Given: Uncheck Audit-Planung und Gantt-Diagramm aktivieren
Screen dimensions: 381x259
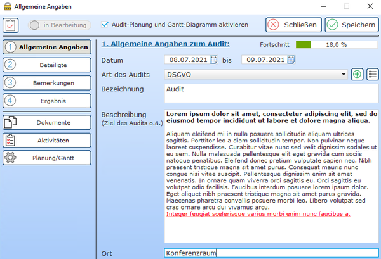Looking at the screenshot, I should click(105, 25).
